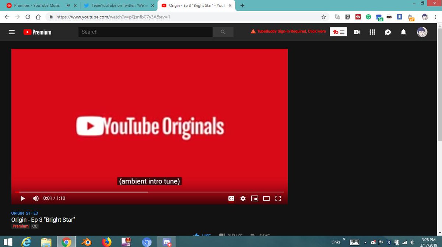The width and height of the screenshot is (442, 247).
Task: Open the YouTube account avatar menu
Action: [422, 32]
